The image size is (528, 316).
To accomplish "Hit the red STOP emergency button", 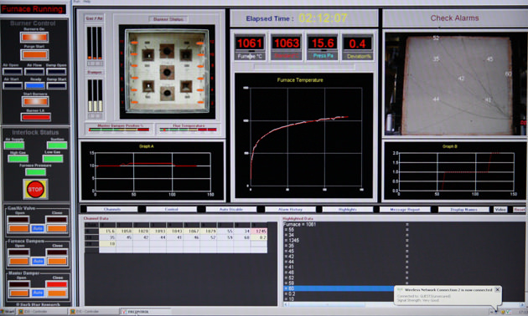I will click(35, 189).
